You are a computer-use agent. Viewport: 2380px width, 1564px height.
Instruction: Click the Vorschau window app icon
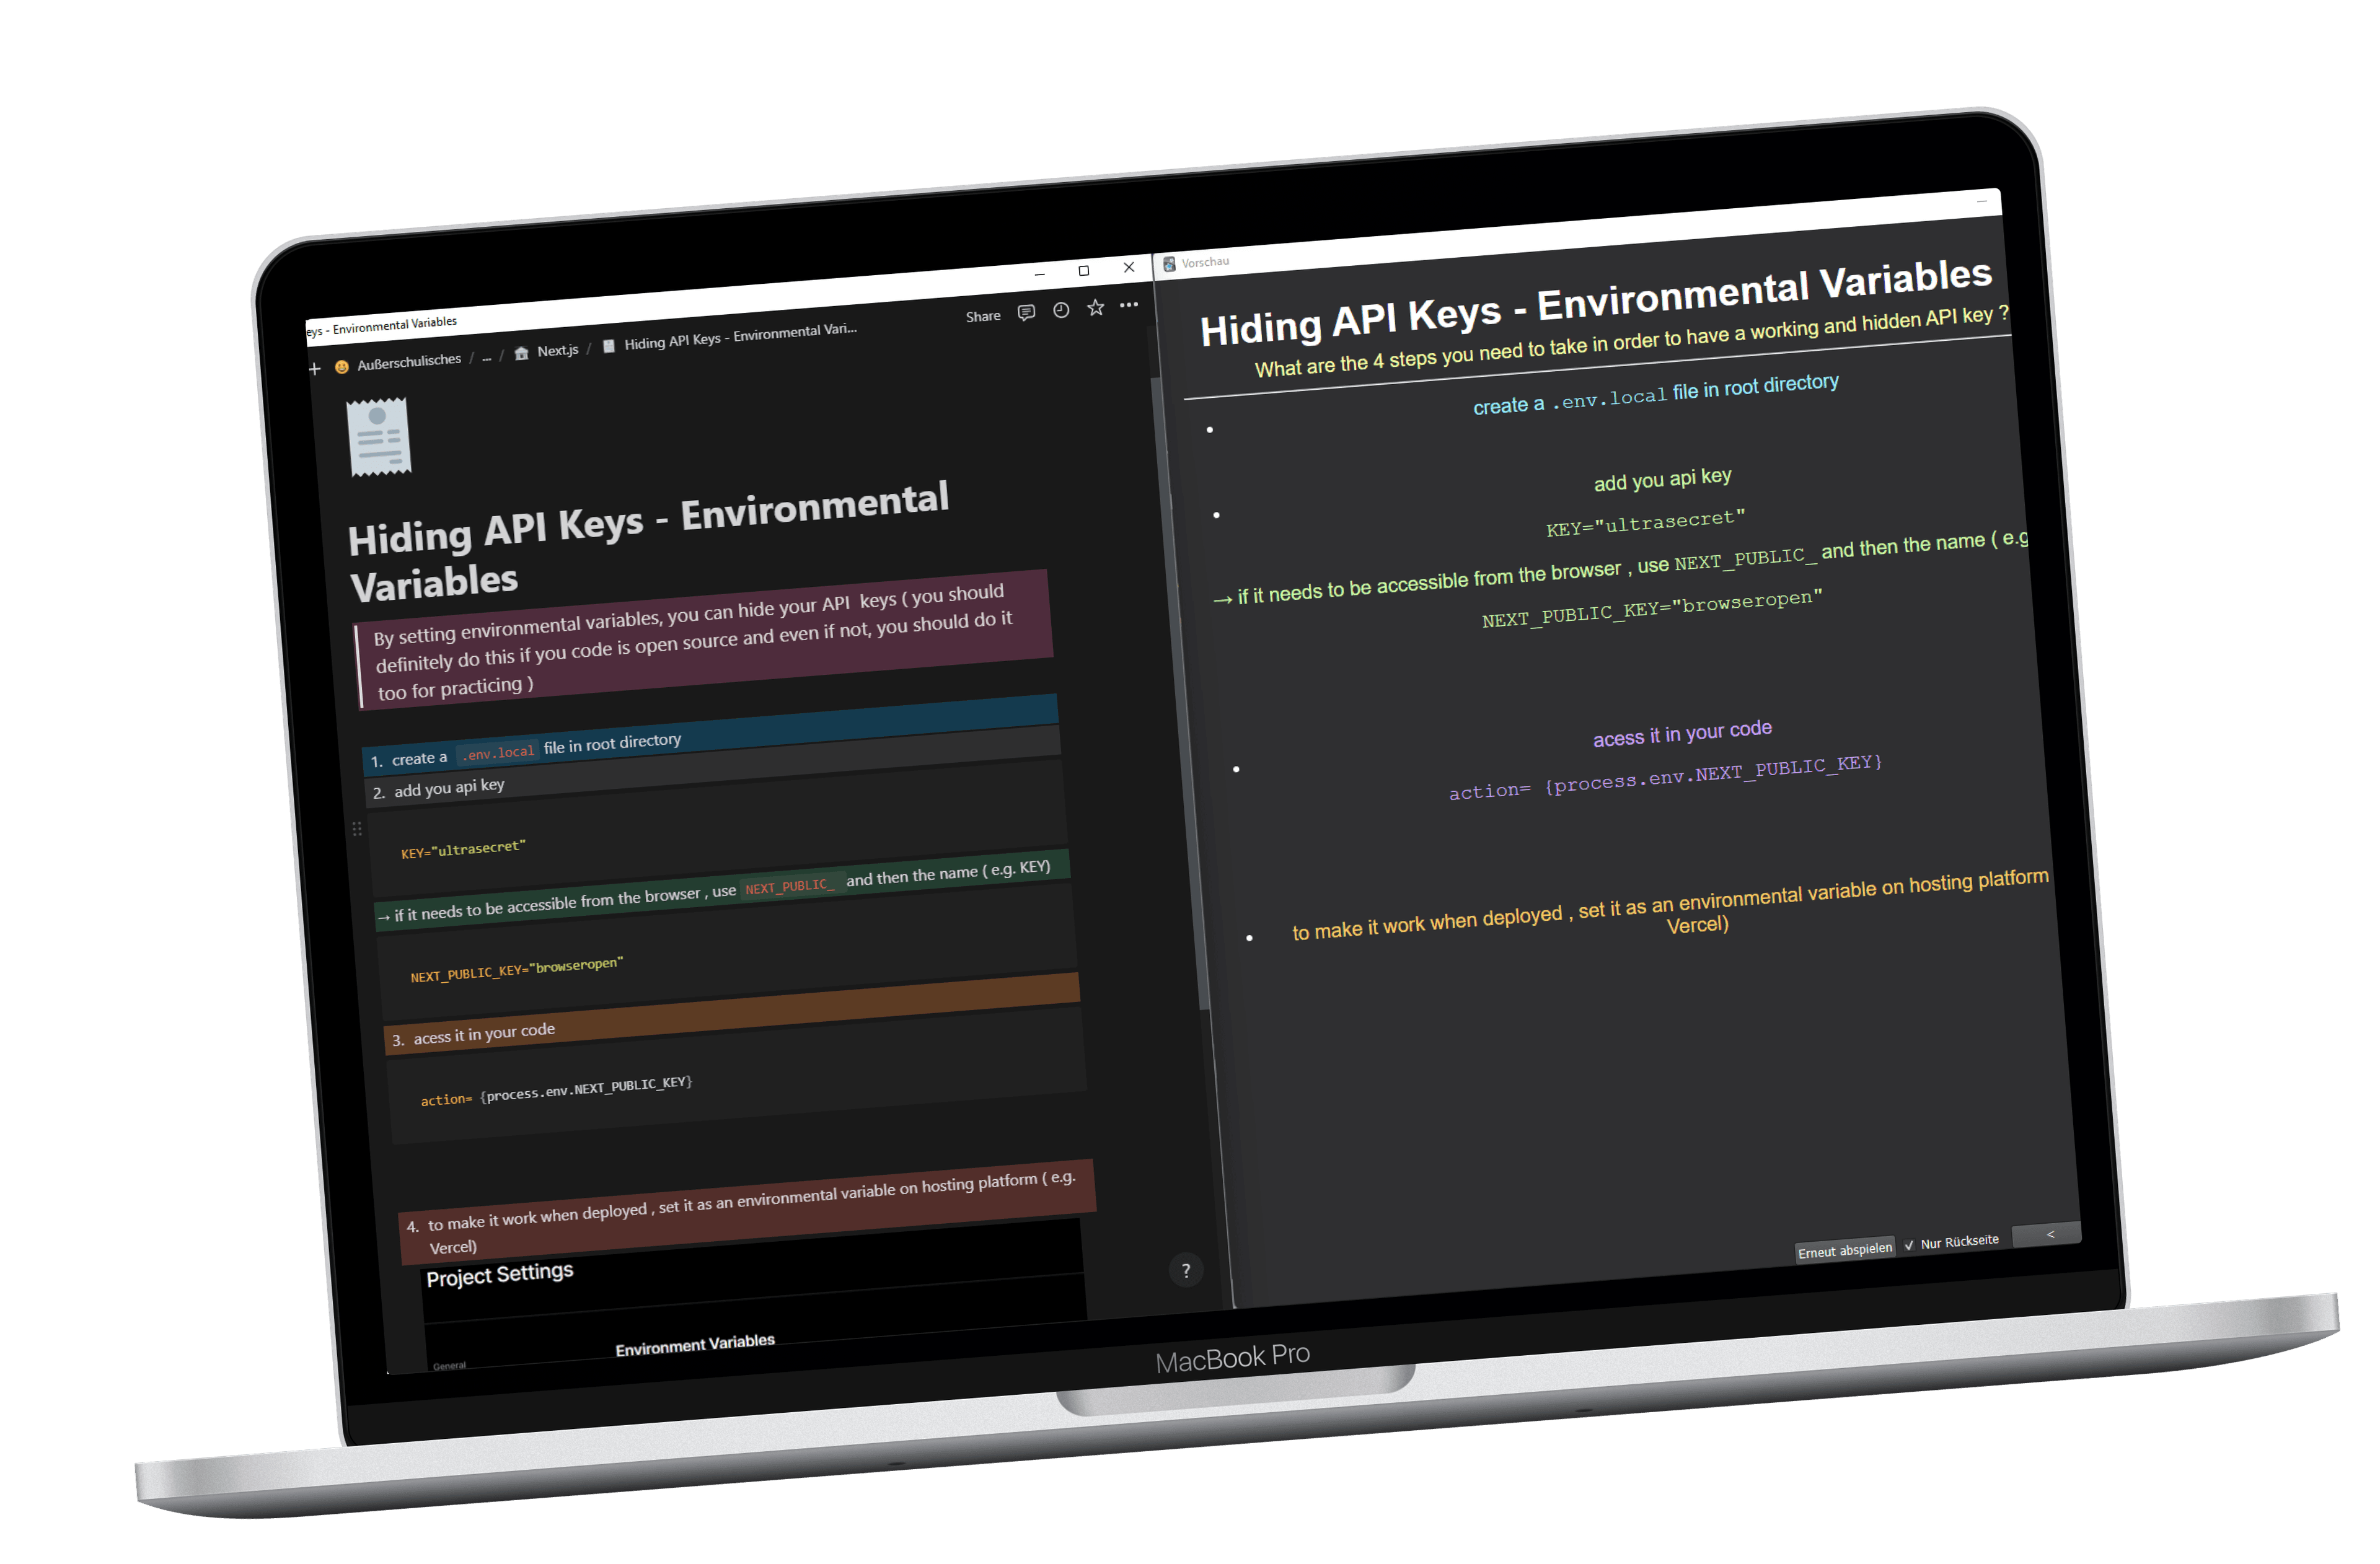click(1169, 264)
